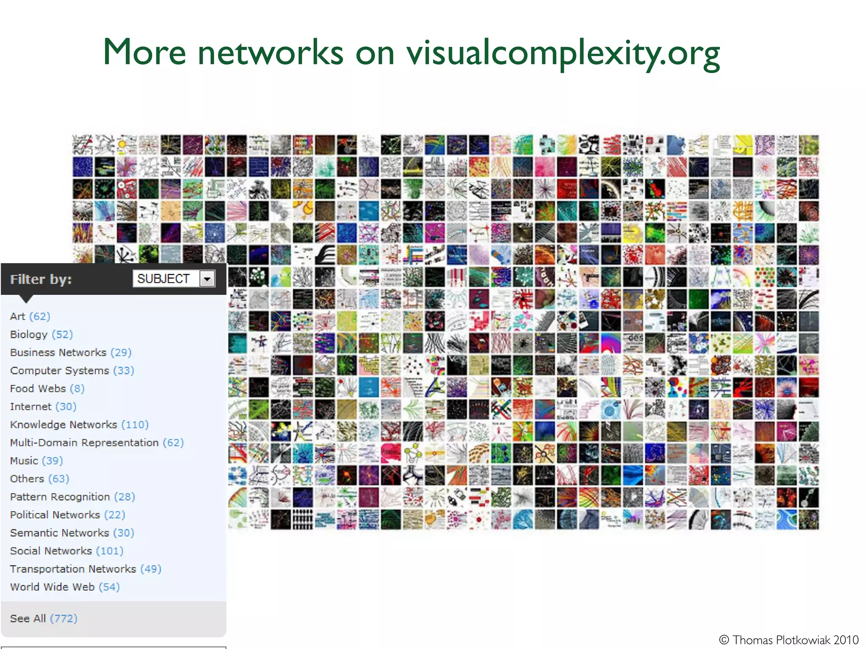Filter by Others (63)
The width and height of the screenshot is (866, 649).
(39, 479)
